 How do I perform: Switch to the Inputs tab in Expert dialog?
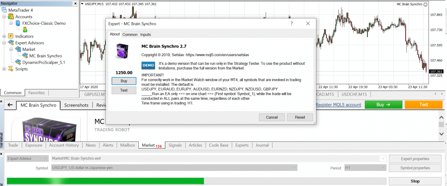[146, 35]
